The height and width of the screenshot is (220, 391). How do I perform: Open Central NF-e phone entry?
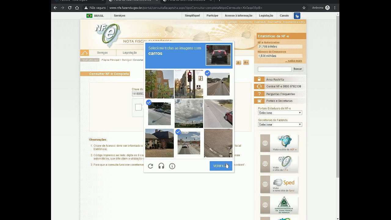click(280, 86)
